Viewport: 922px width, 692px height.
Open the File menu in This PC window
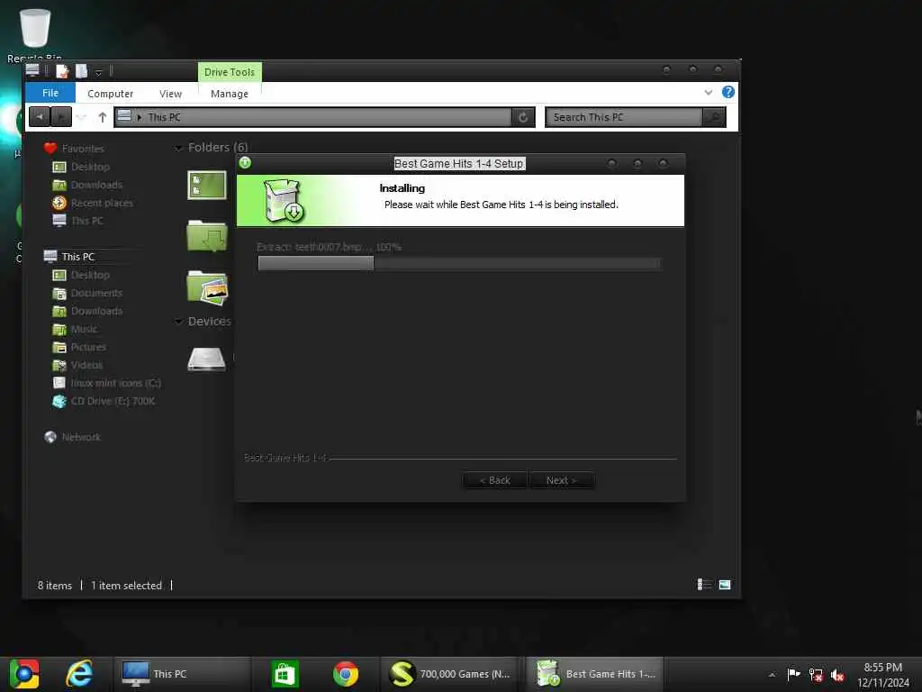tap(50, 93)
